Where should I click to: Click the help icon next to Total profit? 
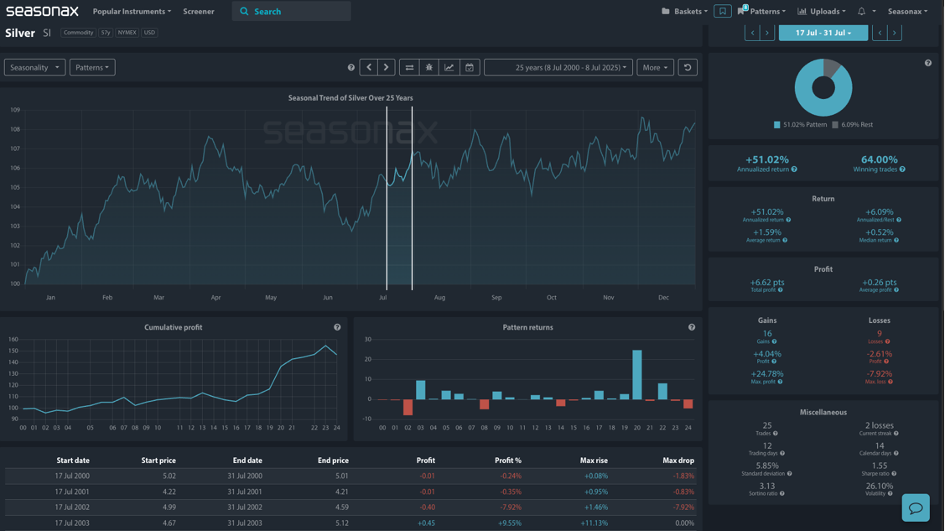click(781, 290)
